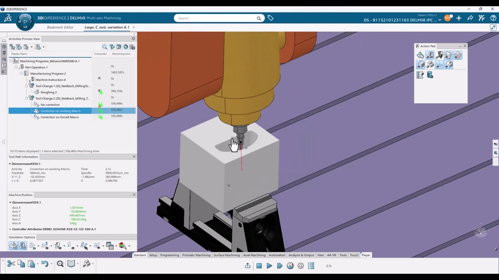This screenshot has height=280, width=499.
Task: Click the Copy icon in bottom toolbar
Action: coord(21,264)
